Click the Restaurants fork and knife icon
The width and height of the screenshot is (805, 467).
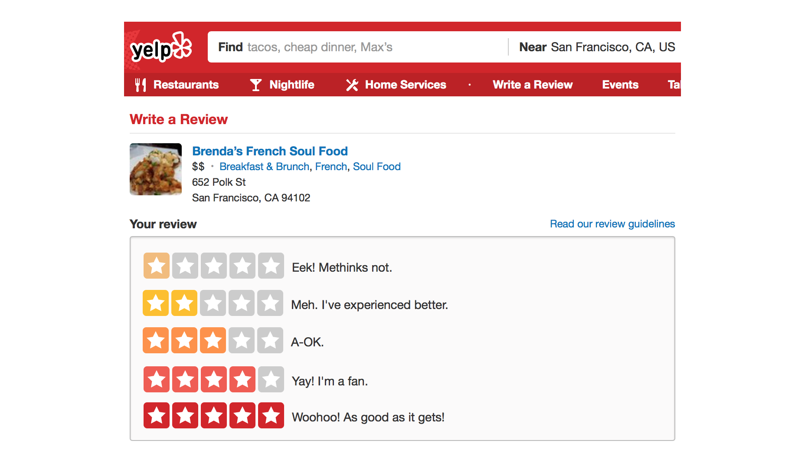point(141,85)
